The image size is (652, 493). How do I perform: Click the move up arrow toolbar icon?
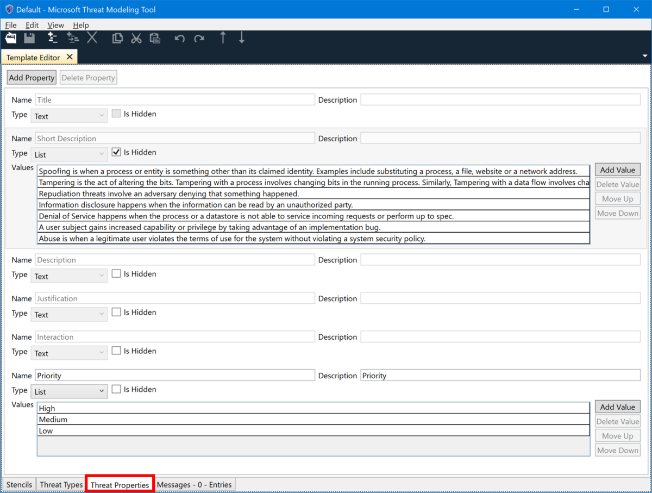point(223,38)
